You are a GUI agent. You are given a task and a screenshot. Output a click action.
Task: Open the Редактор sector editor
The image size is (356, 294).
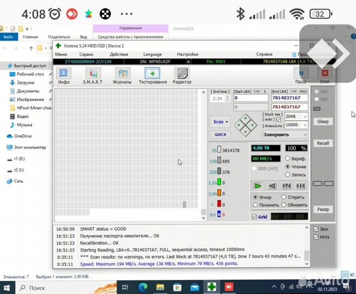click(x=182, y=76)
